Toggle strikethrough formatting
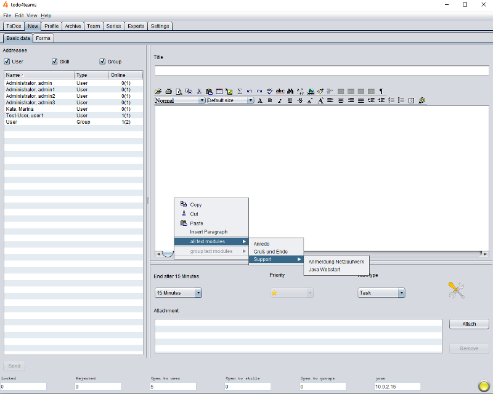Screen dimensions: 493x394 pyautogui.click(x=300, y=100)
